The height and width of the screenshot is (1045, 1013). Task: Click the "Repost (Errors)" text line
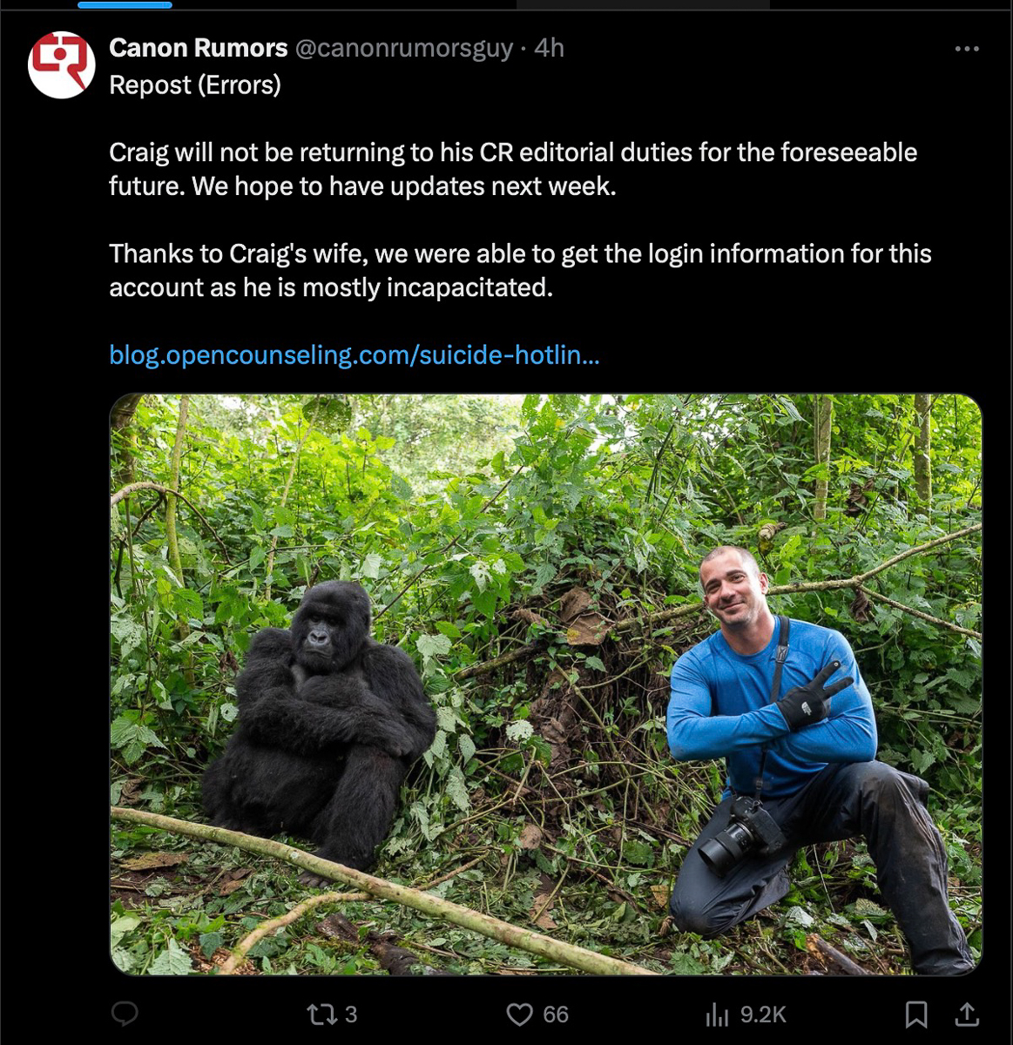pyautogui.click(x=195, y=85)
